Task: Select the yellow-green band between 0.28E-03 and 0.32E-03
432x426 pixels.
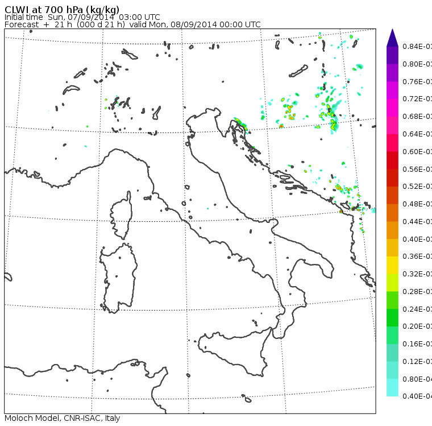Action: [x=392, y=283]
